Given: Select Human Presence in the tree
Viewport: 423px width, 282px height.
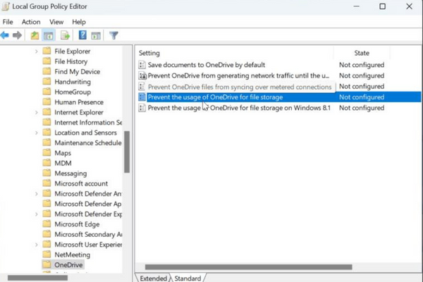Looking at the screenshot, I should tap(79, 102).
